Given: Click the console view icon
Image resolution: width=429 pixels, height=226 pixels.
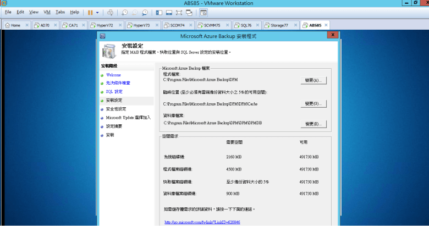Looking at the screenshot, I should coord(204,12).
